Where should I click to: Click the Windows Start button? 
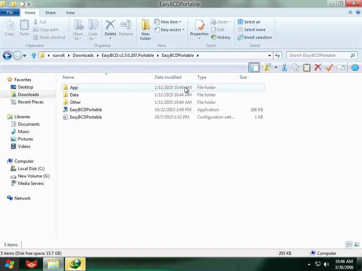pos(10,264)
